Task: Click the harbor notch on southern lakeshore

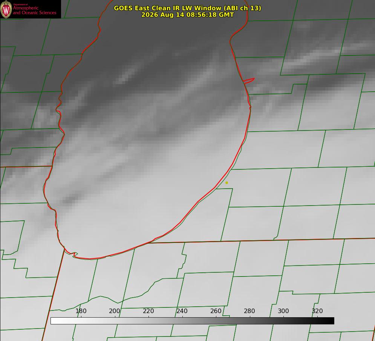Action: (73, 255)
